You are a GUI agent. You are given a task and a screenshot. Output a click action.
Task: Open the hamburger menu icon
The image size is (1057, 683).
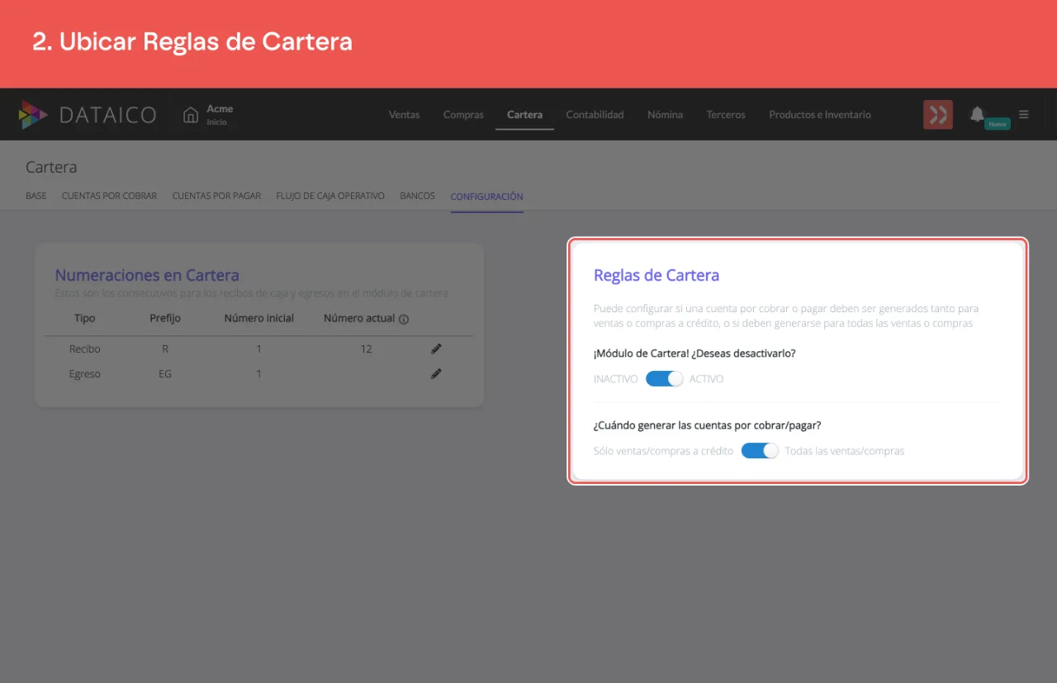point(1024,115)
